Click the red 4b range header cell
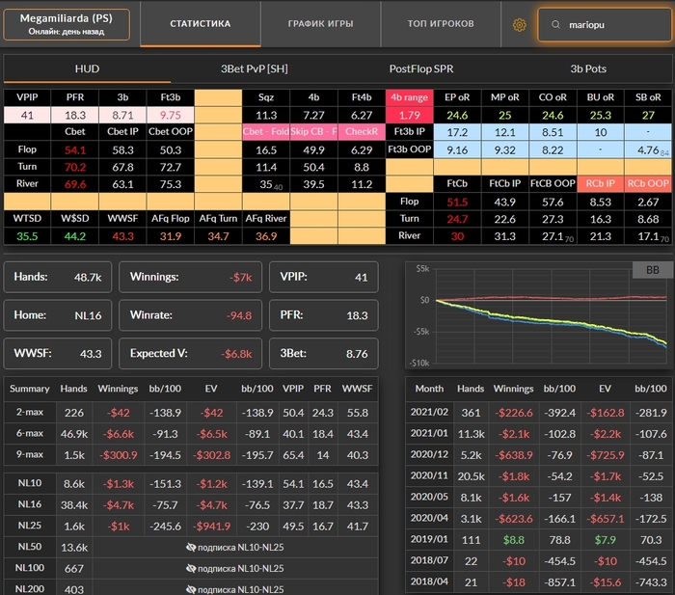This screenshot has height=595, width=675. [410, 97]
